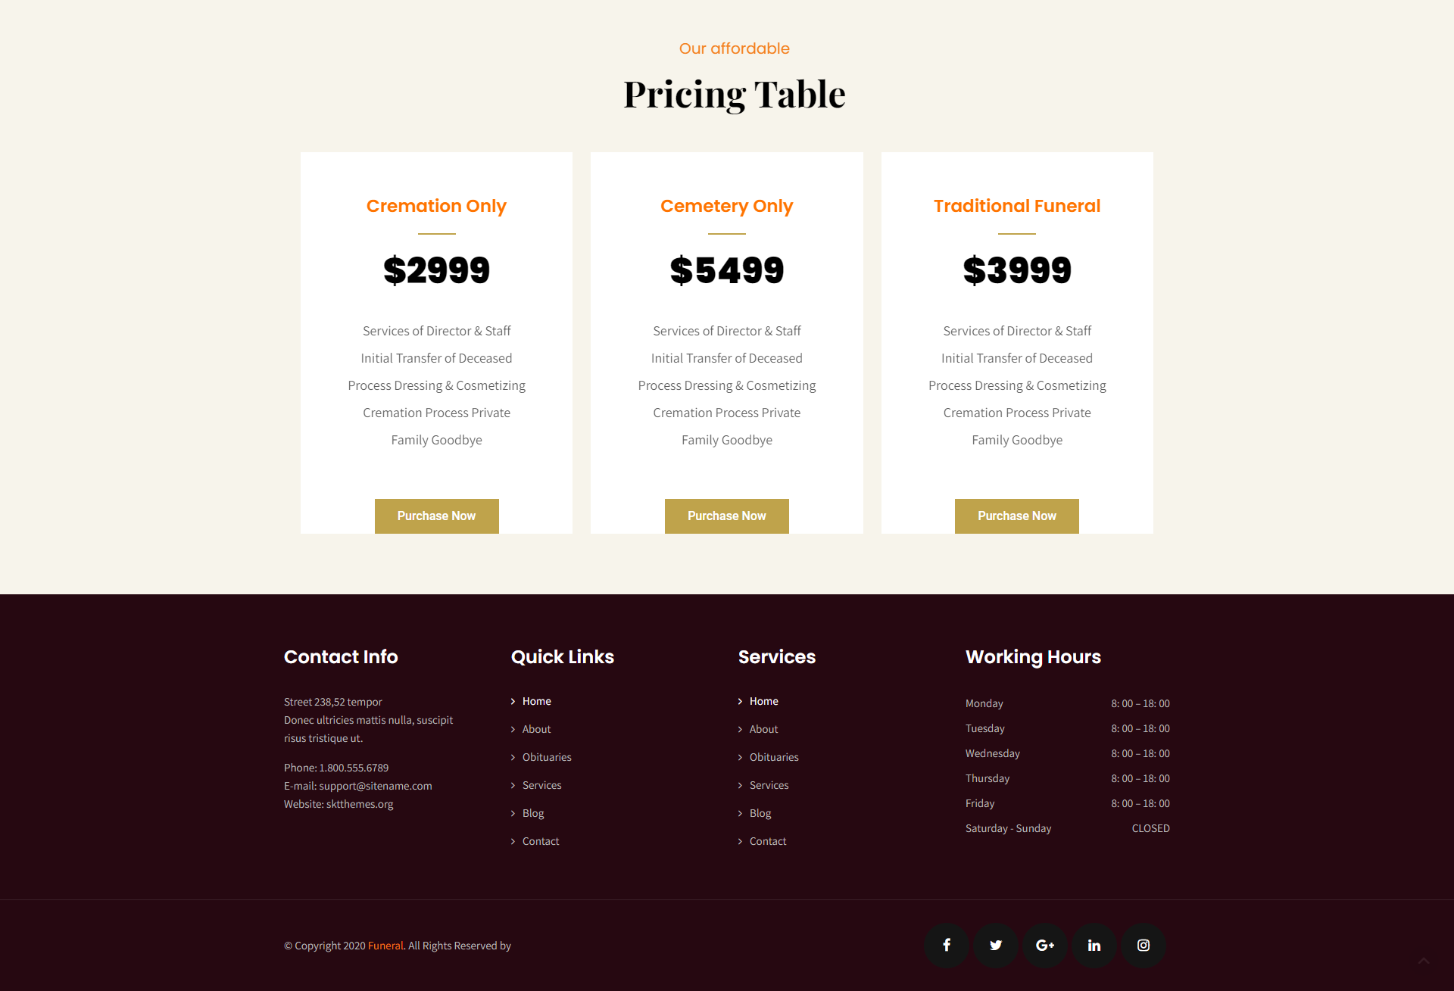Click the Services link in Quick Links

[541, 784]
